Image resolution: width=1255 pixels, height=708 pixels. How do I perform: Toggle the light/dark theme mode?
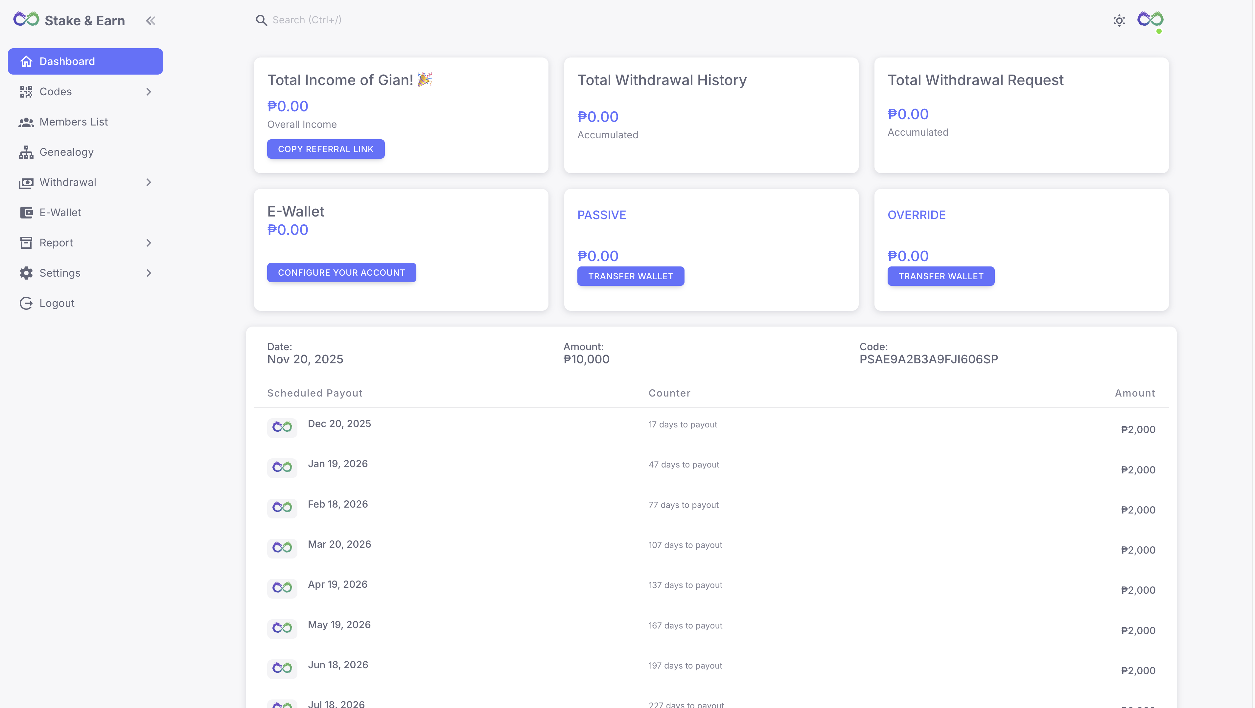tap(1119, 21)
